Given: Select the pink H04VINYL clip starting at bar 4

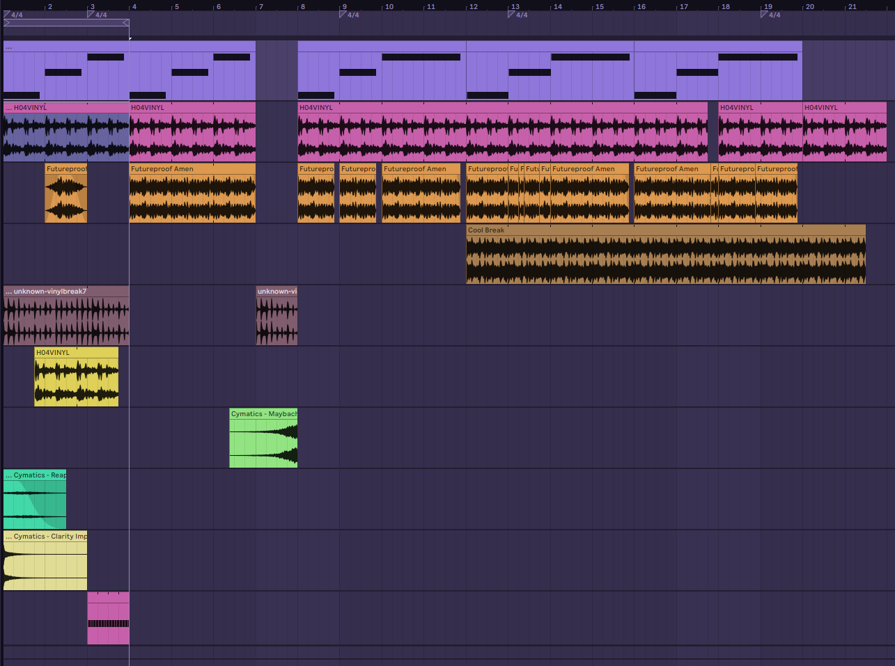Looking at the screenshot, I should pos(192,132).
